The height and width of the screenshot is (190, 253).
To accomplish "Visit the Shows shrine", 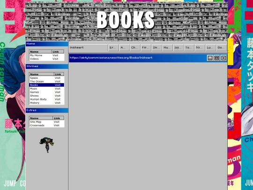I will click(47, 96).
